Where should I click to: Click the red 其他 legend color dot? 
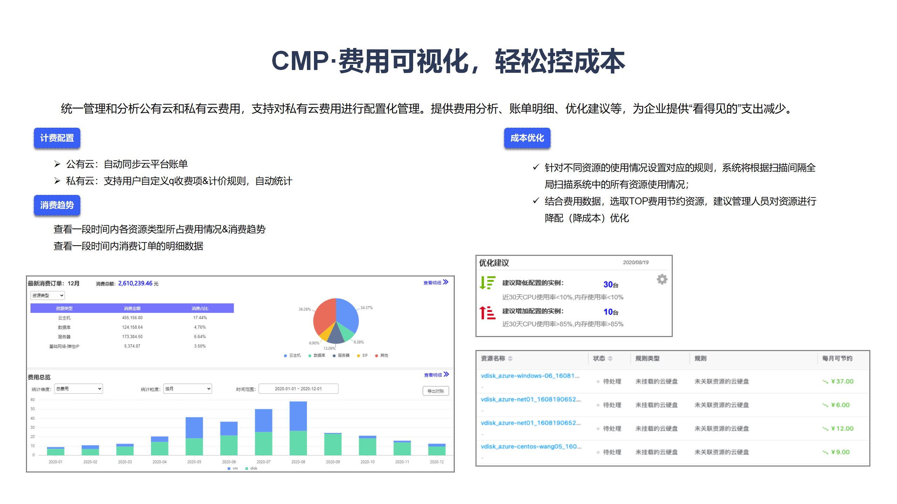pyautogui.click(x=377, y=356)
